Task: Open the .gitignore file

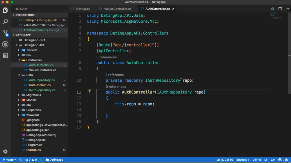Action: tap(40, 120)
